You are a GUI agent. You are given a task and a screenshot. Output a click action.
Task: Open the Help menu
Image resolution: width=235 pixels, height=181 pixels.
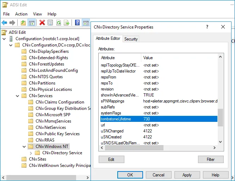tap(52, 14)
